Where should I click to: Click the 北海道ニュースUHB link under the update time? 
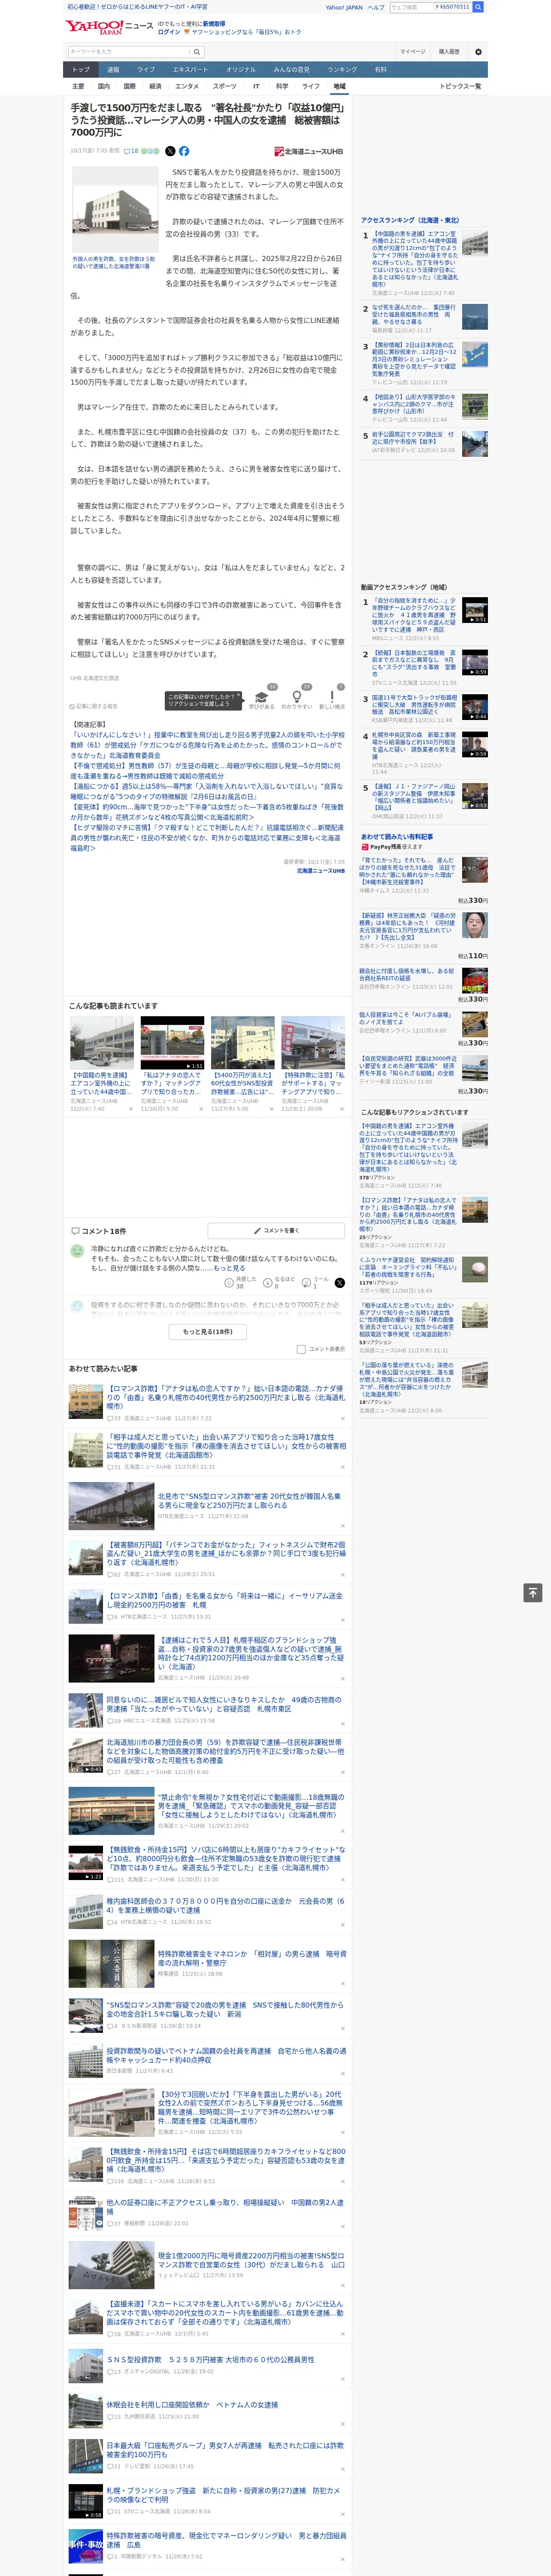coord(321,871)
